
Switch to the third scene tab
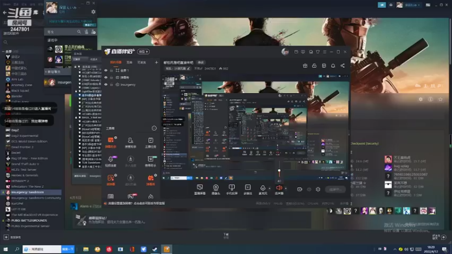click(142, 62)
